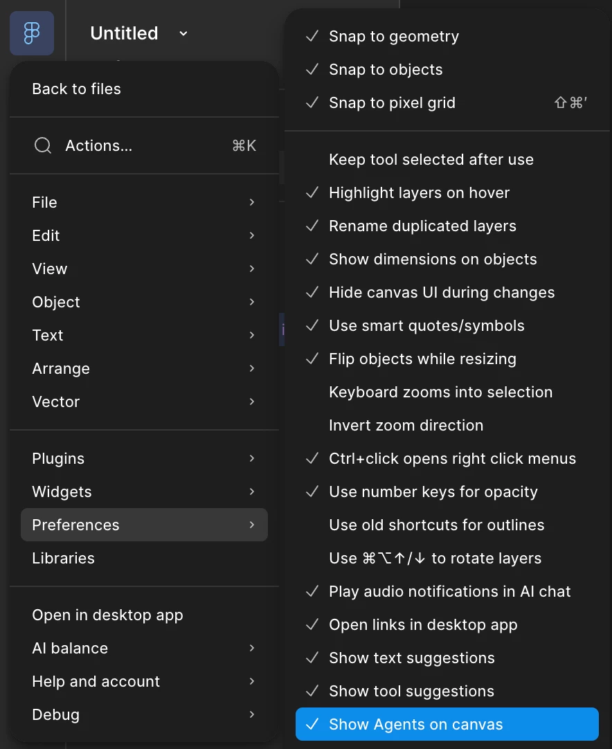This screenshot has width=612, height=749.
Task: Uncheck Show Agents on canvas
Action: (x=447, y=724)
